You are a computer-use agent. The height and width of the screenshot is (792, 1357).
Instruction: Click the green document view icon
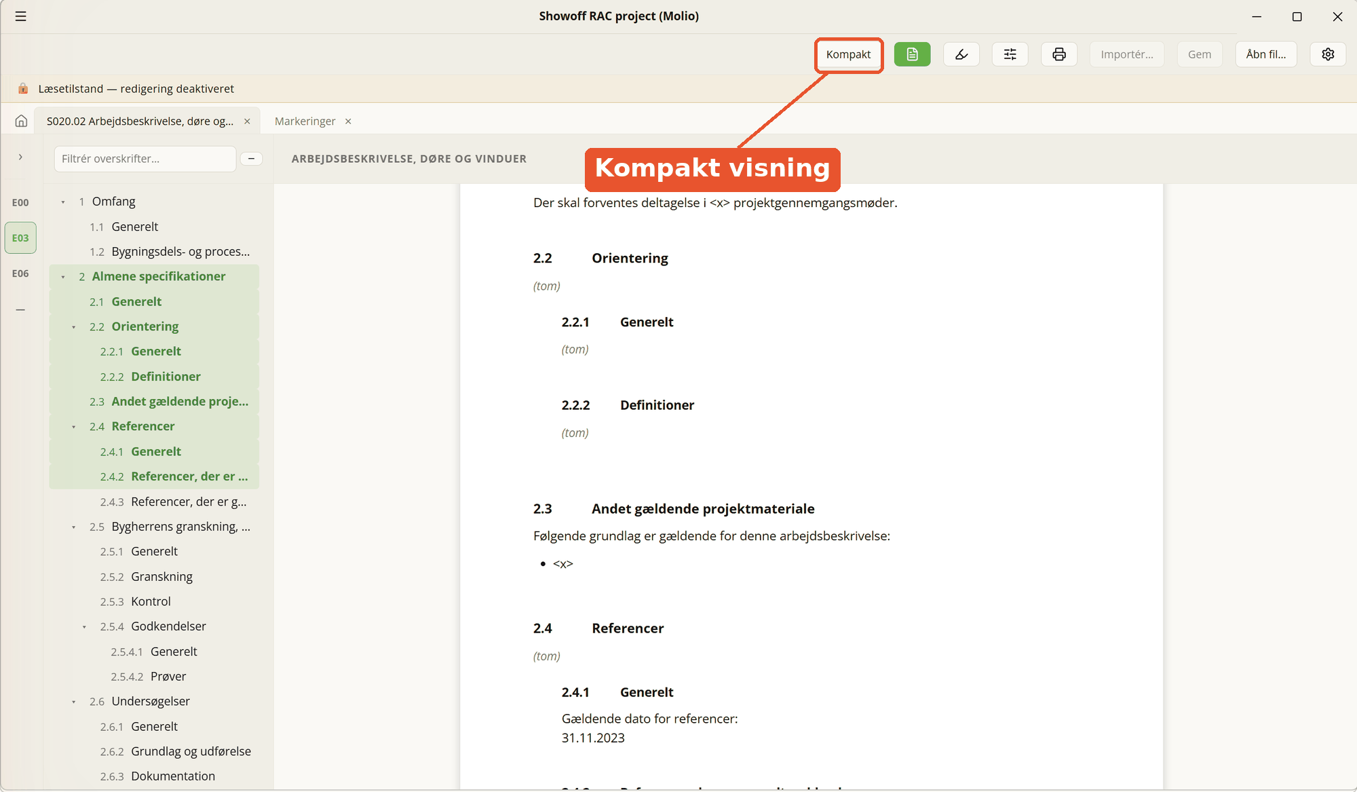[912, 54]
